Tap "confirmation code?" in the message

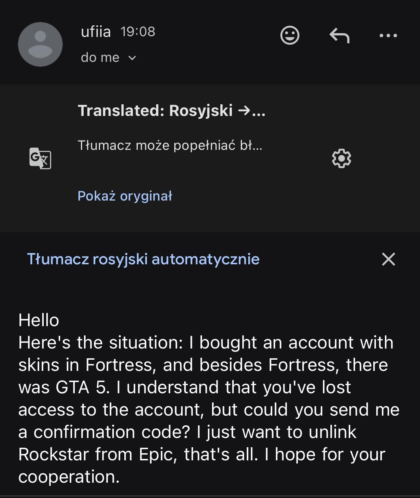click(113, 432)
